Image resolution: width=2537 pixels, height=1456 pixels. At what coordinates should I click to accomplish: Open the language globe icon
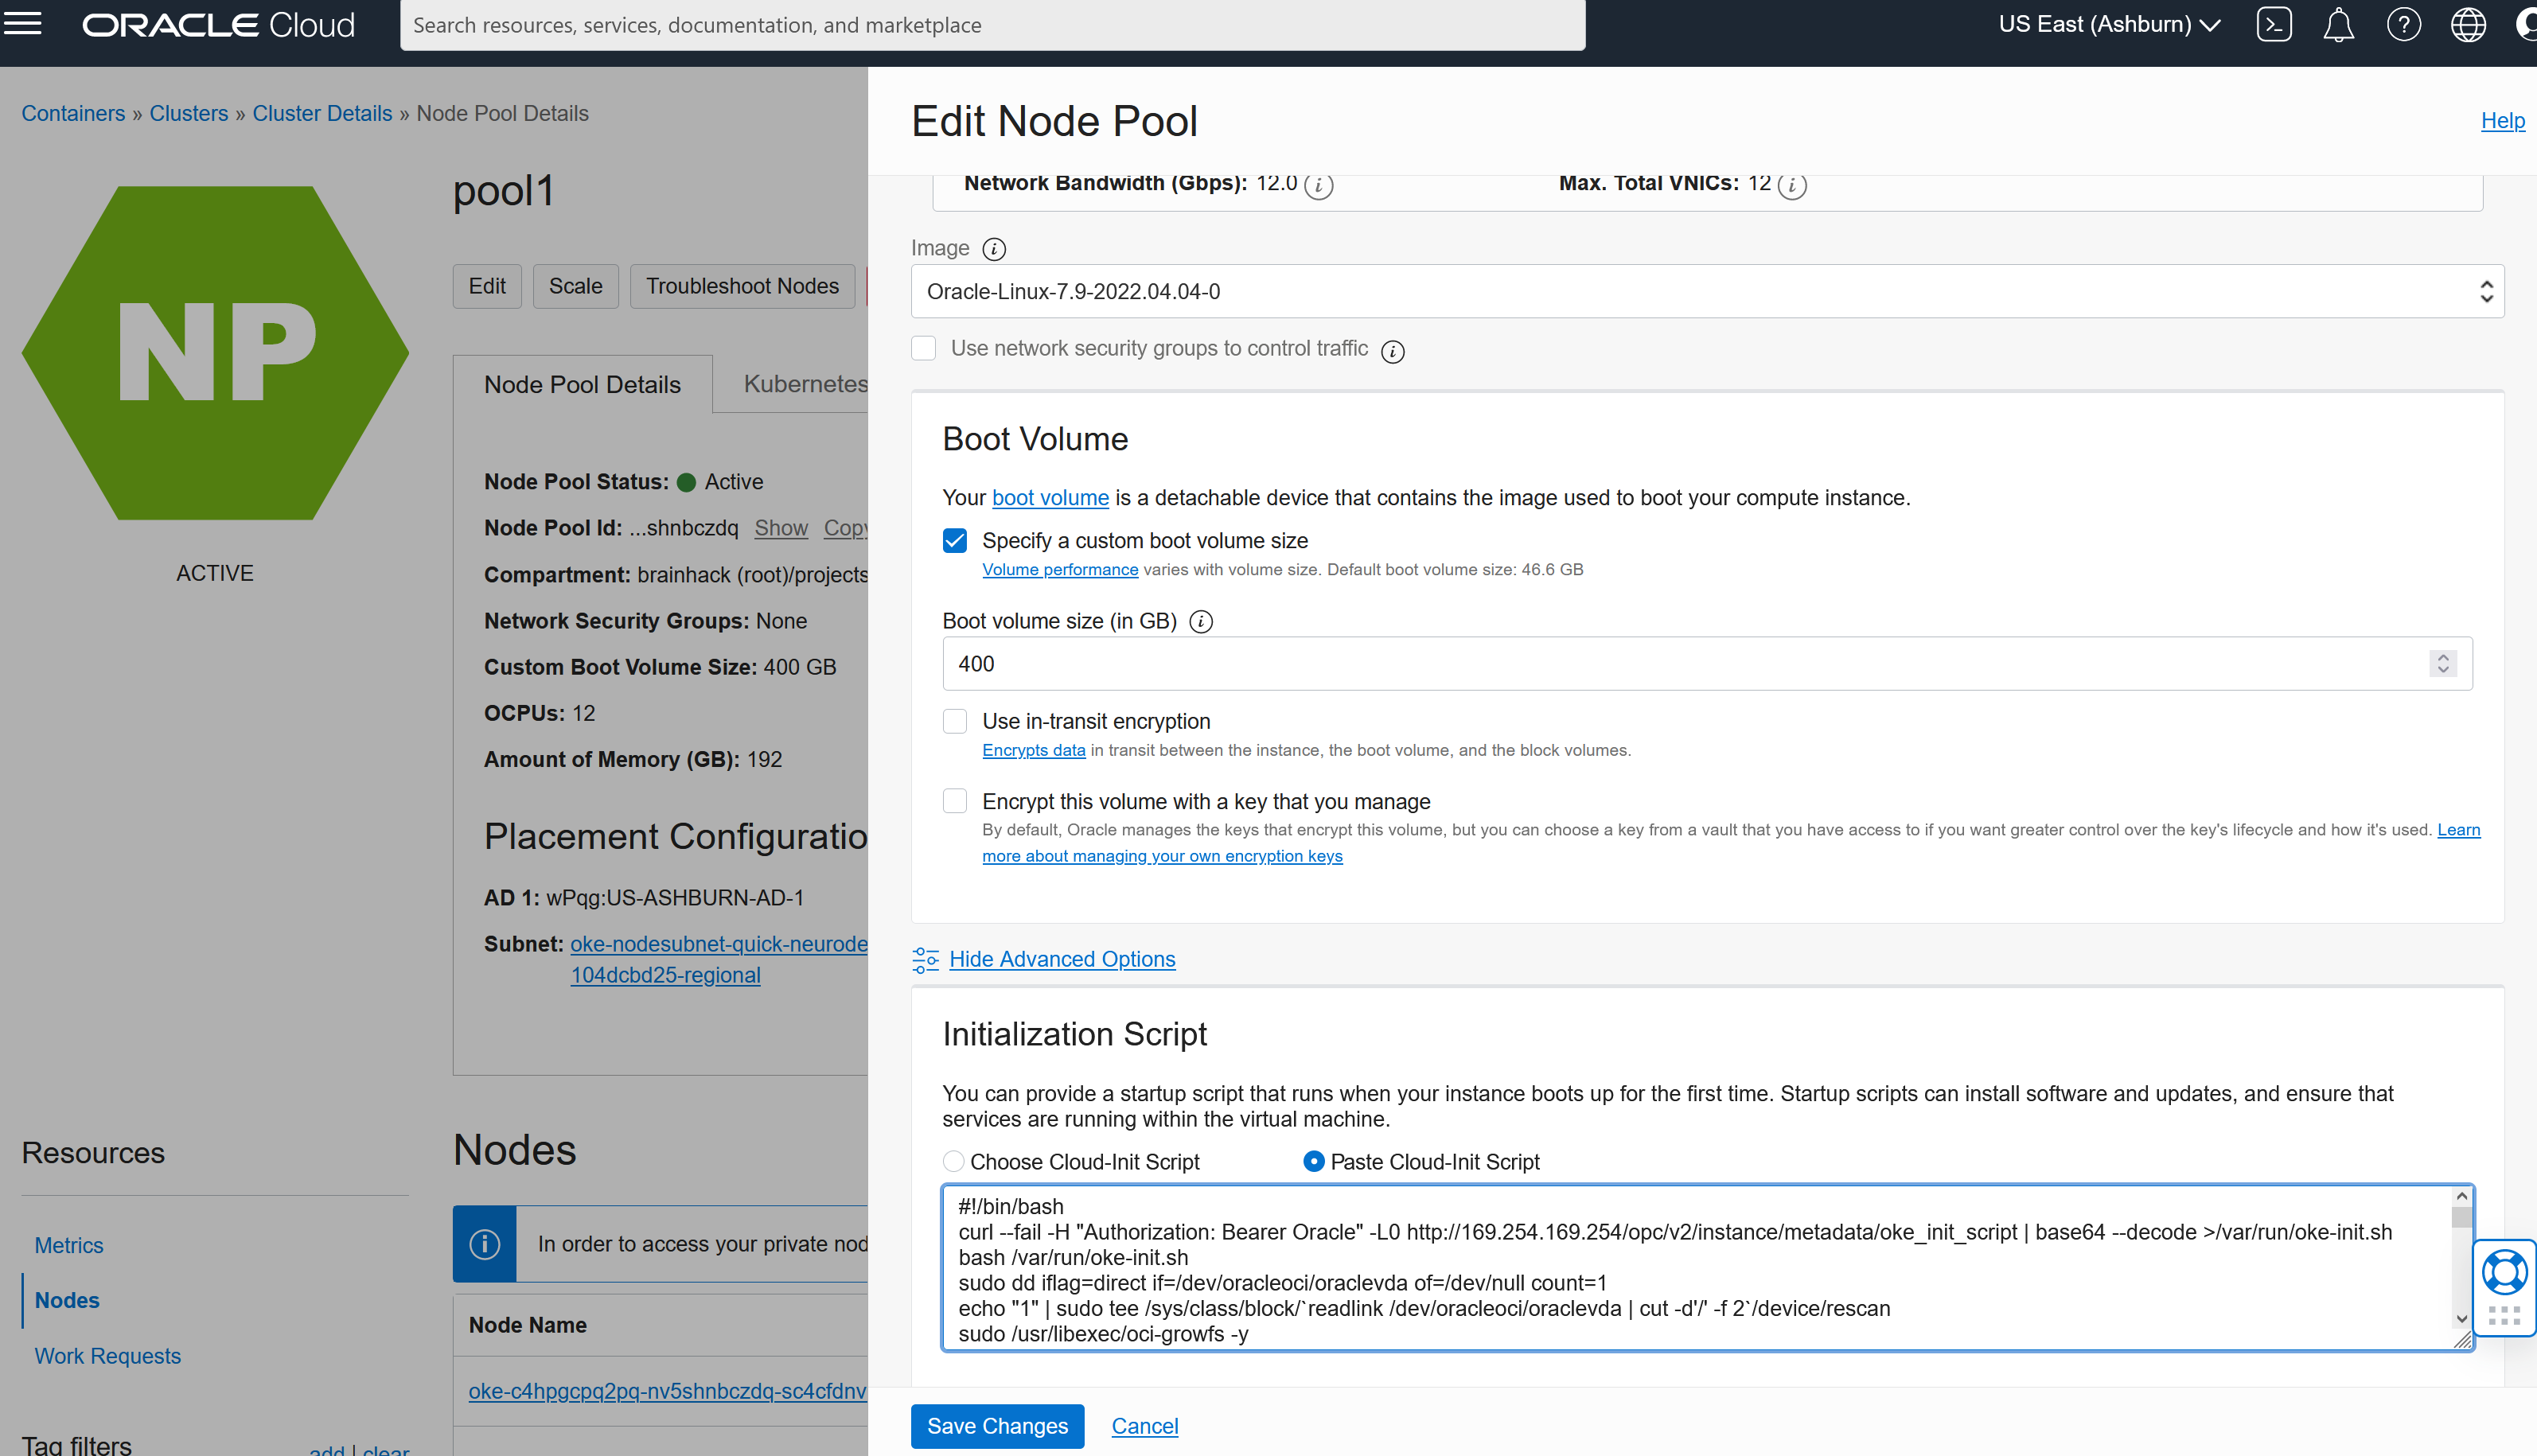pyautogui.click(x=2468, y=24)
